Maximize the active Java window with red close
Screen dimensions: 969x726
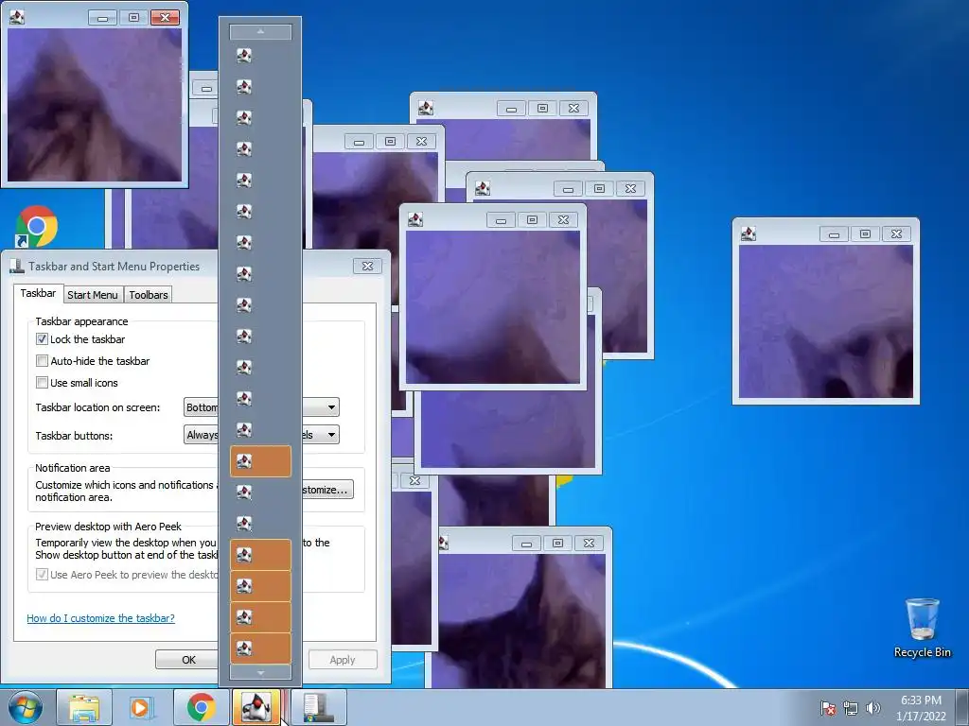[133, 18]
